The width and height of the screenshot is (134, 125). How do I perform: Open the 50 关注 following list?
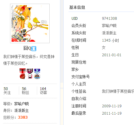[7, 91]
